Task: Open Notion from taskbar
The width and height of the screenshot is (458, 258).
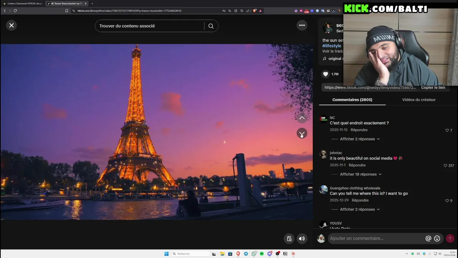Action: tap(285, 254)
